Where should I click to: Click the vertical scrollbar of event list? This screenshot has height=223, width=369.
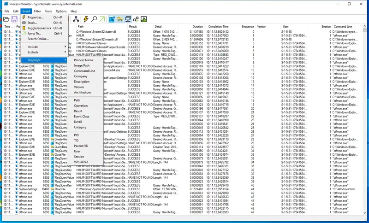click(365, 120)
